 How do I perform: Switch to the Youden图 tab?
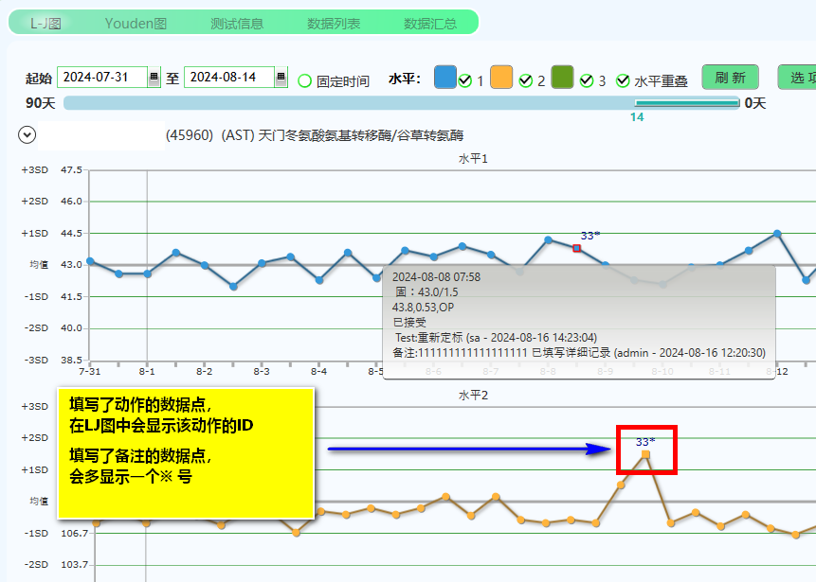136,23
